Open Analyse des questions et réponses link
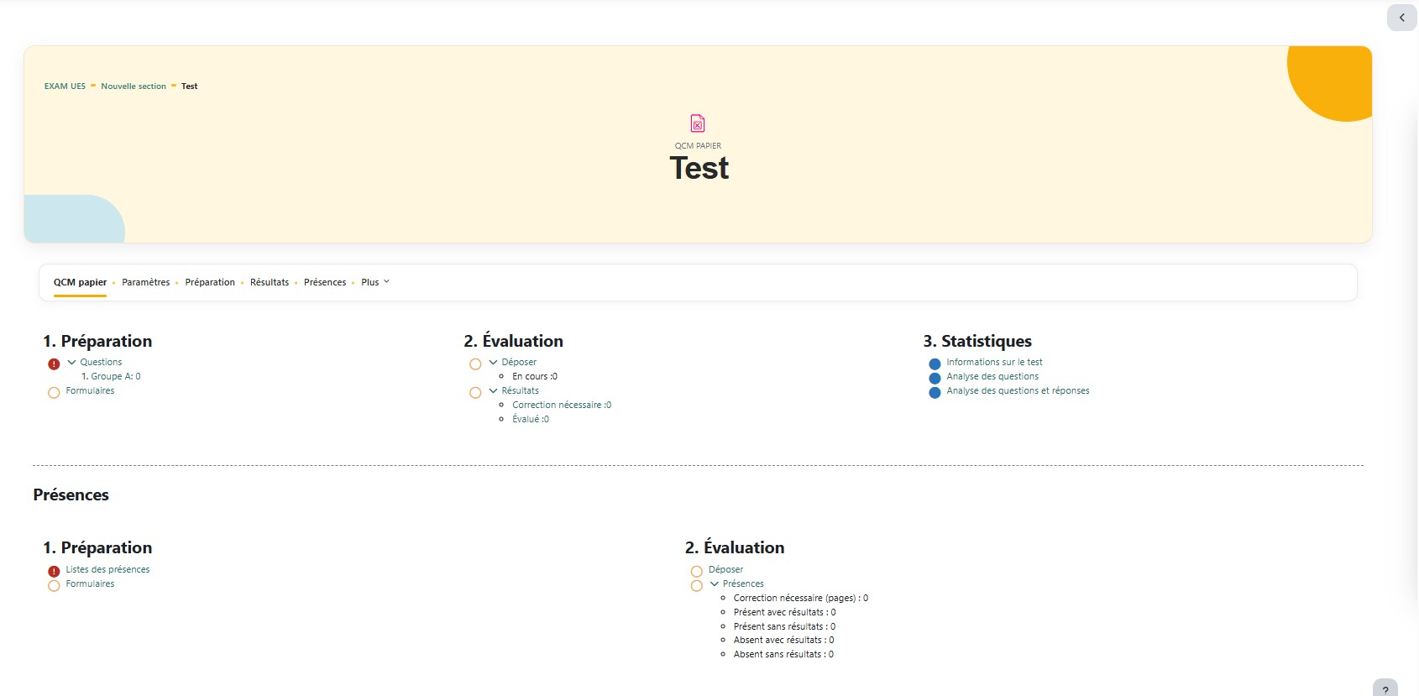1419x696 pixels. coord(1018,391)
